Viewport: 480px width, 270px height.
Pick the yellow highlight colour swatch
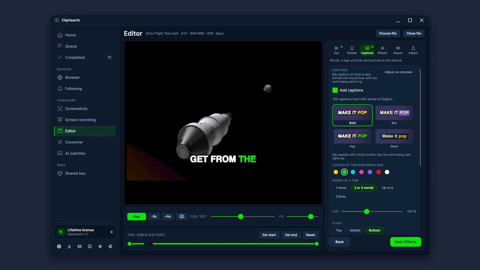[x=336, y=172]
